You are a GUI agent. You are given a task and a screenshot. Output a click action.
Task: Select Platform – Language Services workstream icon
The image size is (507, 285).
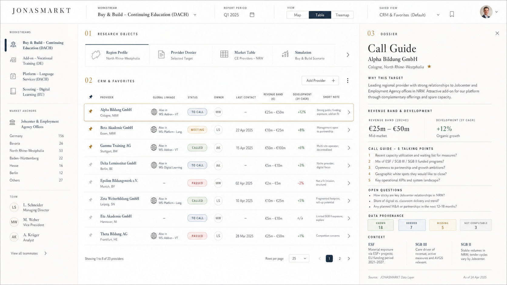(x=13, y=76)
